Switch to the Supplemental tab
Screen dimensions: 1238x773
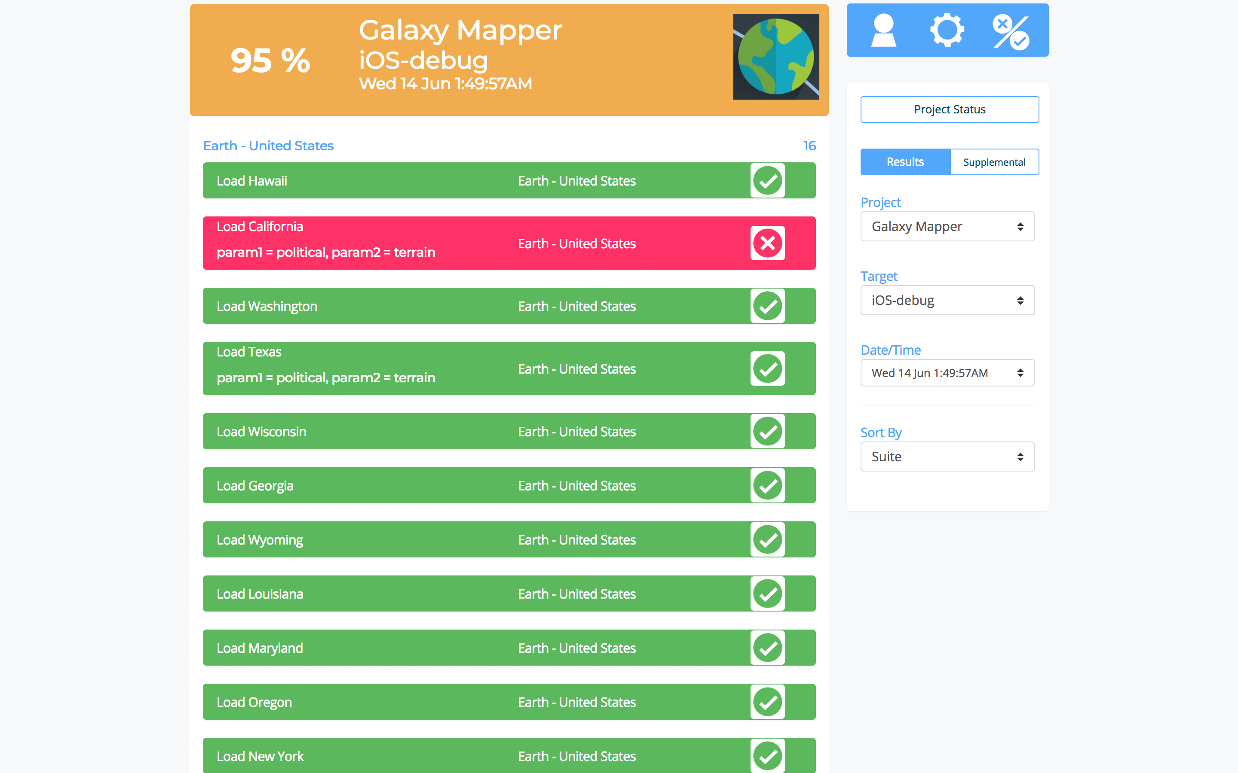pyautogui.click(x=994, y=162)
